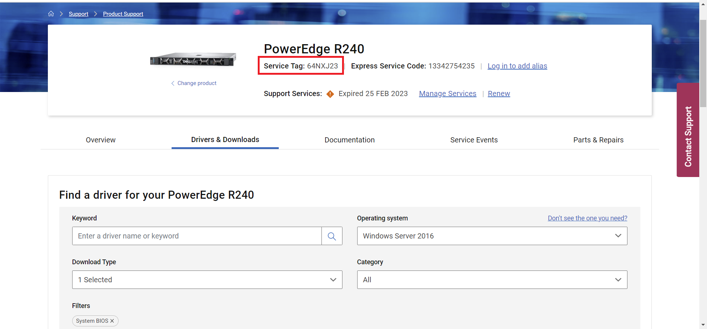This screenshot has height=329, width=707.
Task: Click the Service Tag 64NXJ23 text
Action: (x=301, y=66)
